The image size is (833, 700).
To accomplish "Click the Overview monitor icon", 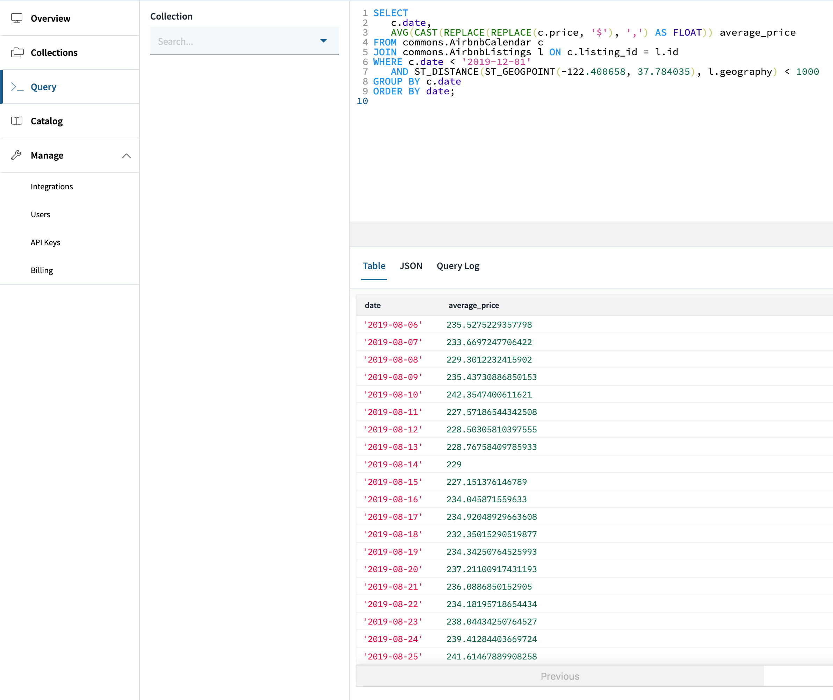I will 17,18.
